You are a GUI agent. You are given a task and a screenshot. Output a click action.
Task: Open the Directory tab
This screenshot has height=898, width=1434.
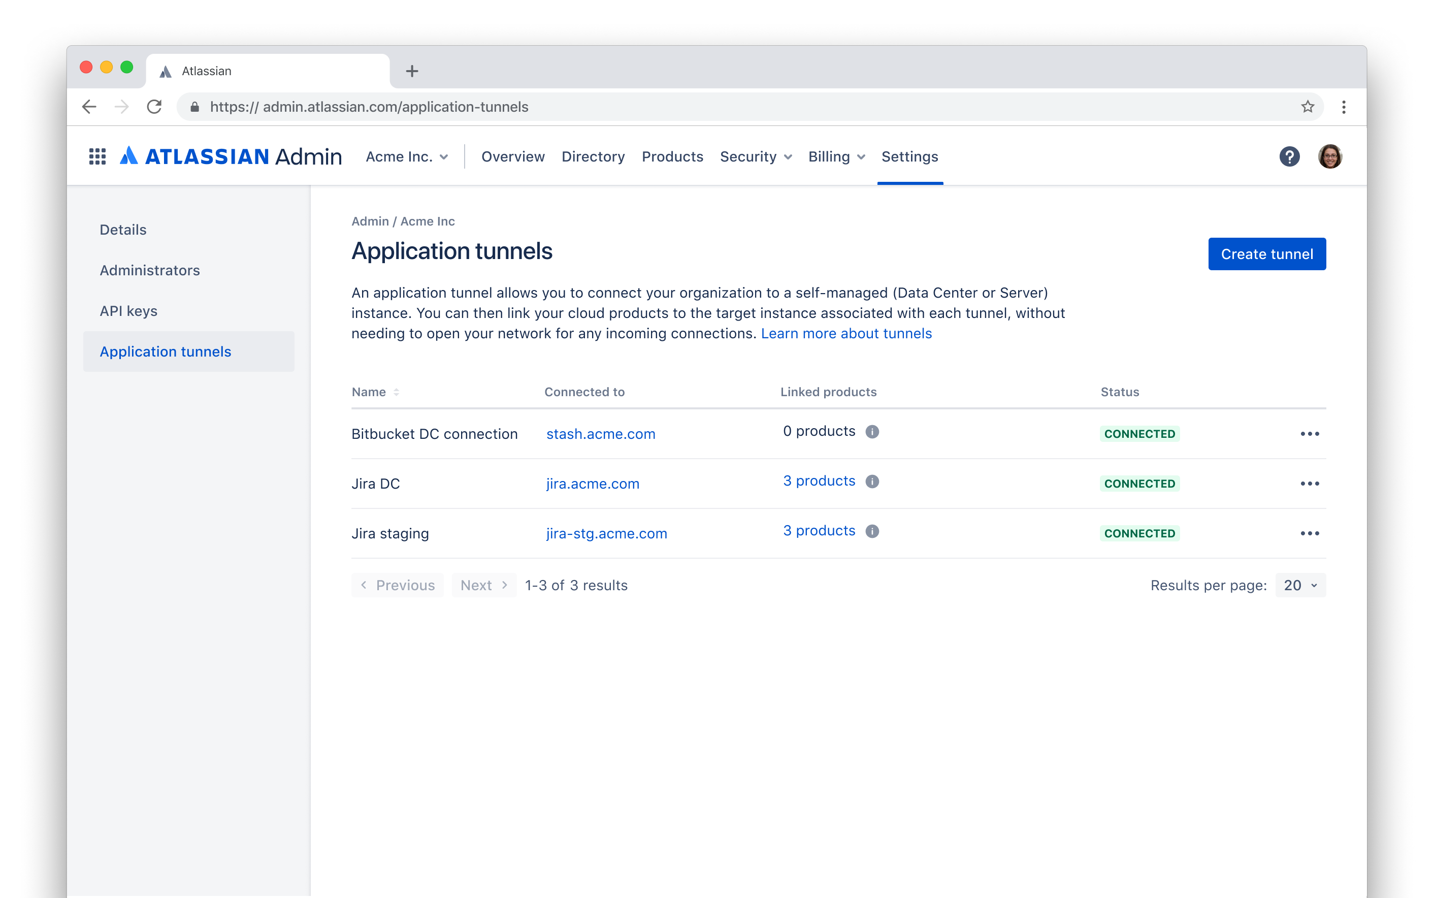tap(593, 157)
